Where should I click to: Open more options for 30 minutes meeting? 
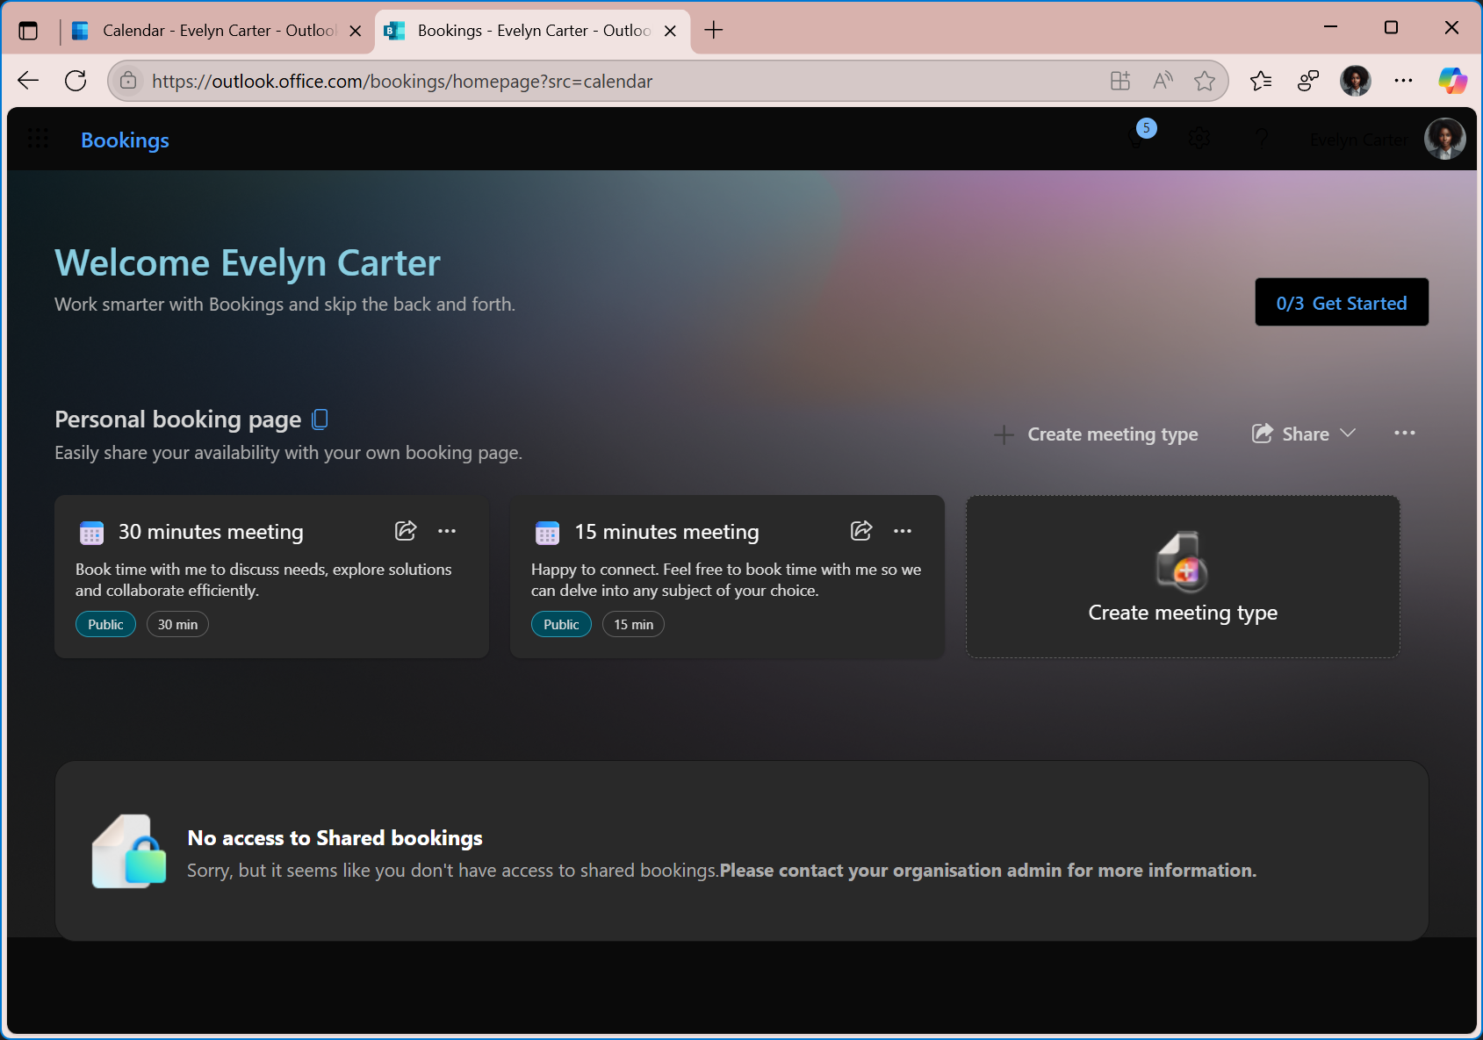tap(447, 531)
